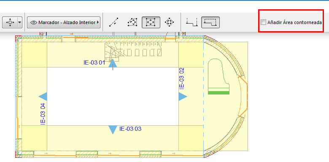This screenshot has height=162, width=329.
Task: Select right-pointing arrow marker near IE-03 02
Action: 183,97
